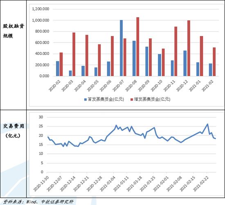Click the 1,200.000 y-axis label
The height and width of the screenshot is (205, 225).
40,9
